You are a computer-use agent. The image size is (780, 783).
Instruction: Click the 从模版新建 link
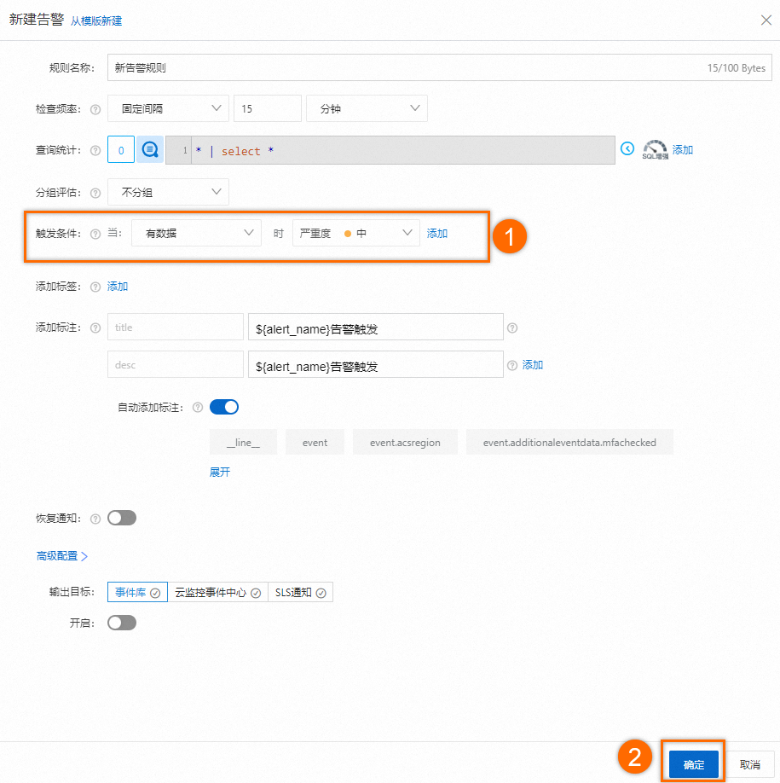96,21
